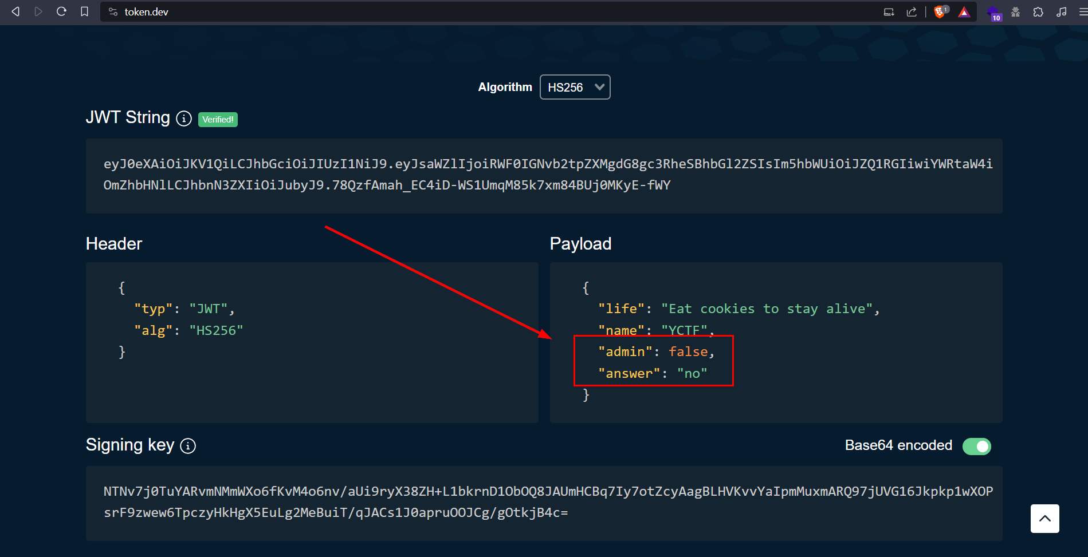Click inside the JWT String text box

click(543, 175)
